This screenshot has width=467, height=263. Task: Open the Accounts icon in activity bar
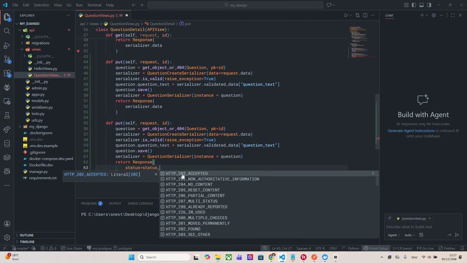[x=7, y=224]
